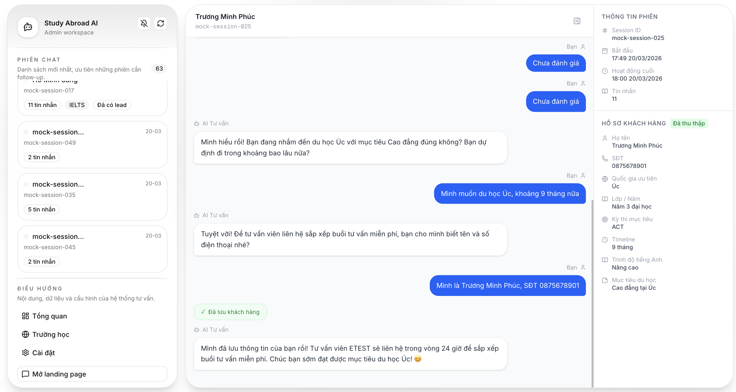Click the phone icon next to SĐT
The width and height of the screenshot is (736, 392).
605,158
